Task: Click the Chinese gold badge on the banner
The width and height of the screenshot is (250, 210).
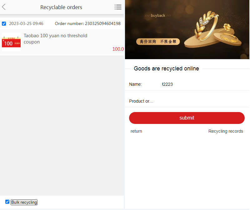Action: point(158,42)
